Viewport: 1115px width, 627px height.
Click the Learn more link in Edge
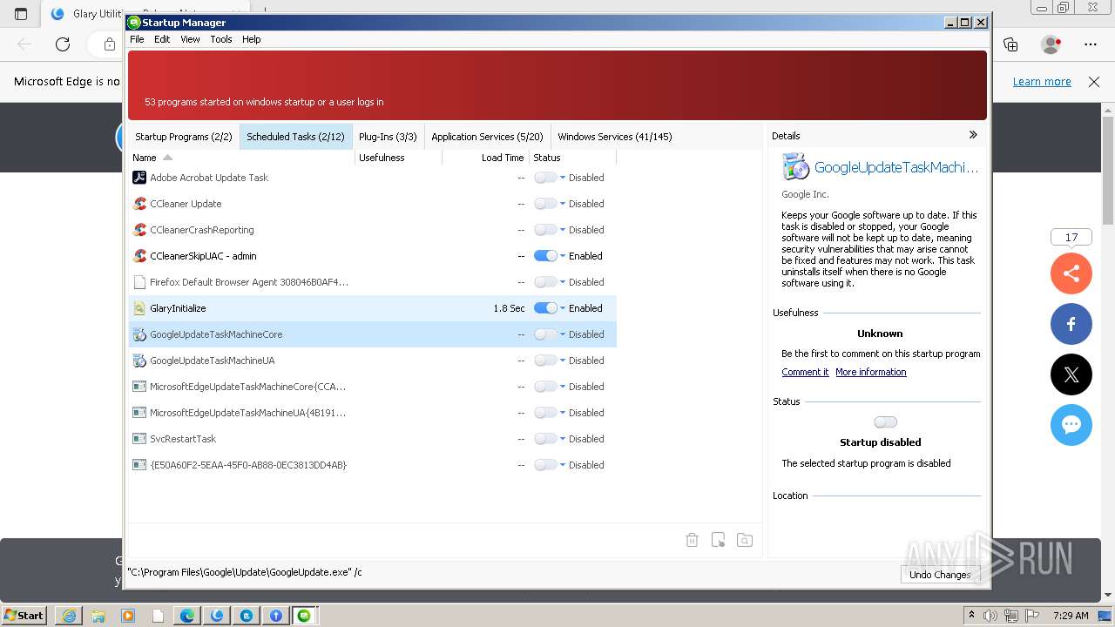(1042, 82)
